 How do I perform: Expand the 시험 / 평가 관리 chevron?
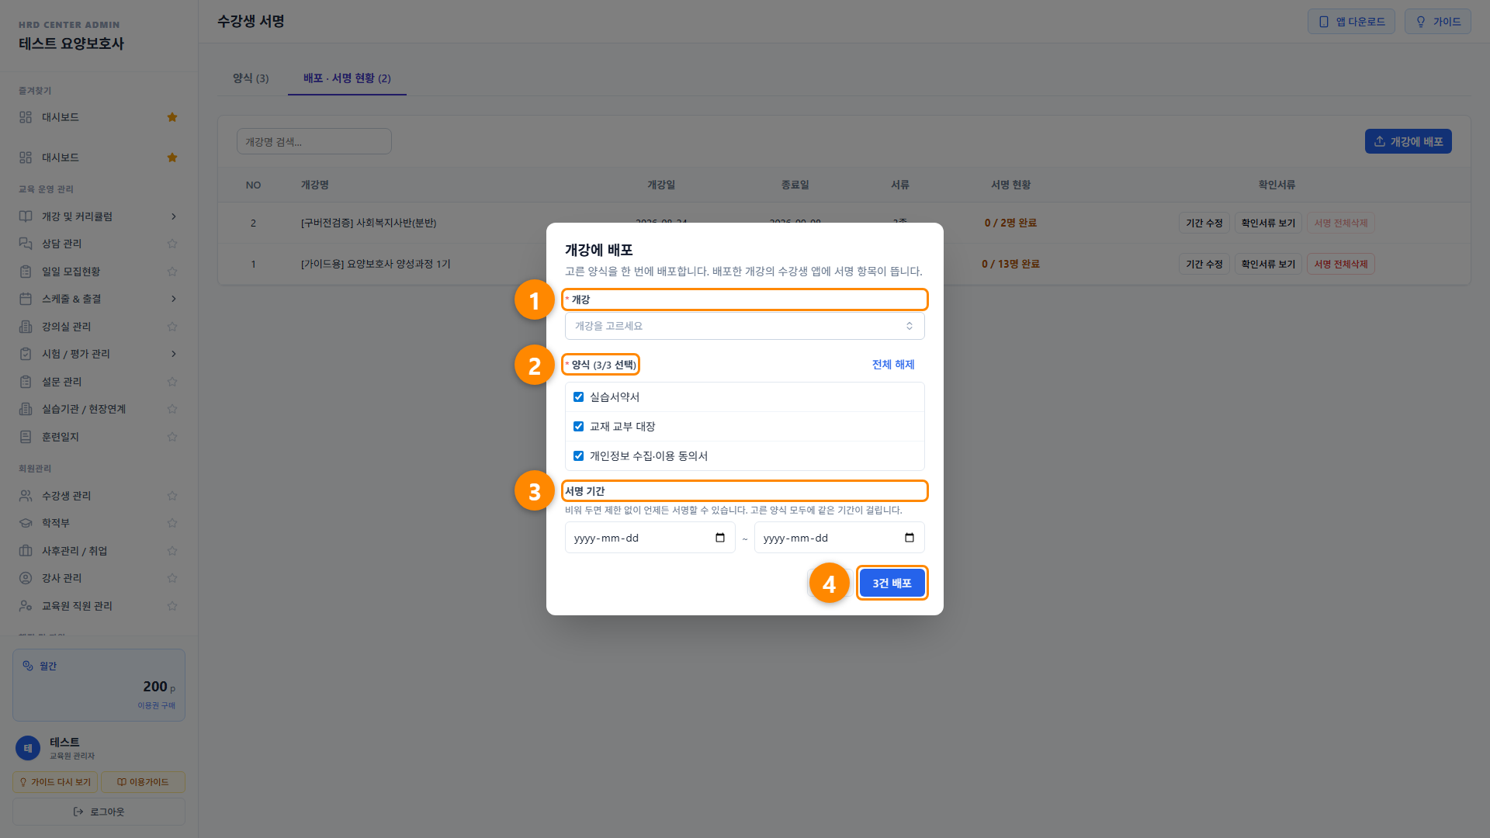pyautogui.click(x=173, y=354)
